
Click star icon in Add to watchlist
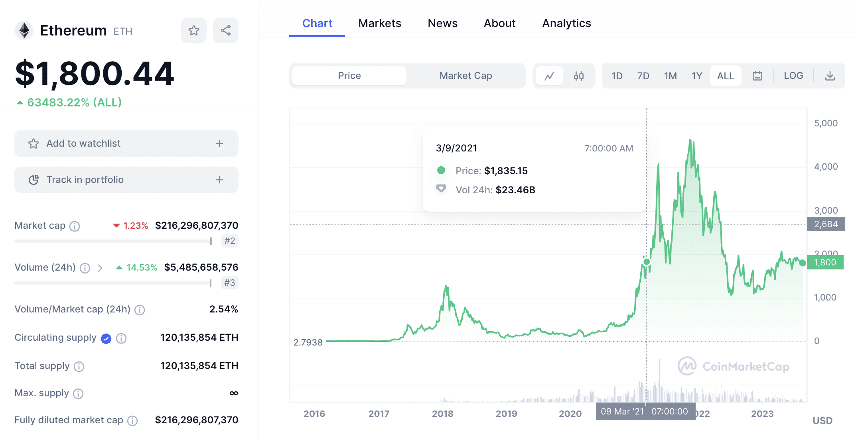point(34,143)
